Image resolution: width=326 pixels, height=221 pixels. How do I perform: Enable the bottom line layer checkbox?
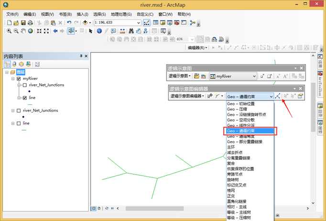coord(18,123)
